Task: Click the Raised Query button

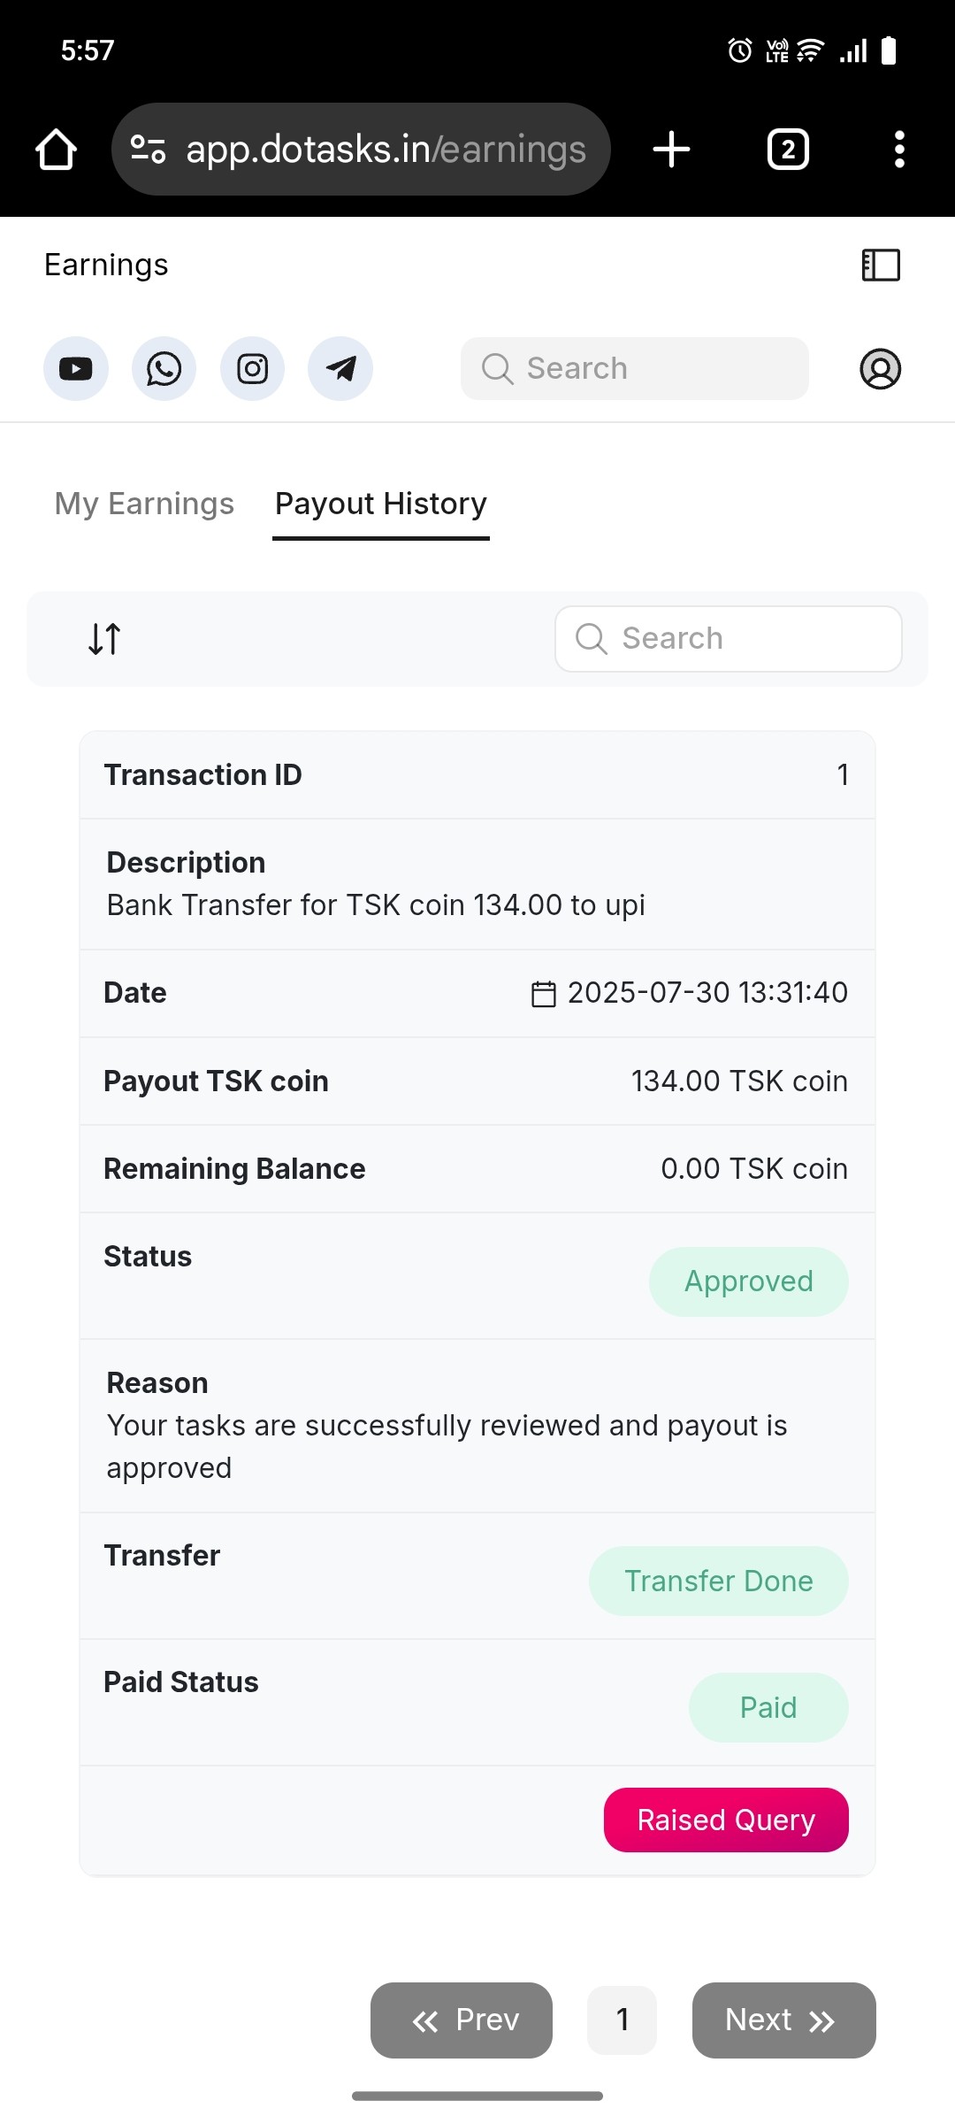Action: click(x=726, y=1820)
